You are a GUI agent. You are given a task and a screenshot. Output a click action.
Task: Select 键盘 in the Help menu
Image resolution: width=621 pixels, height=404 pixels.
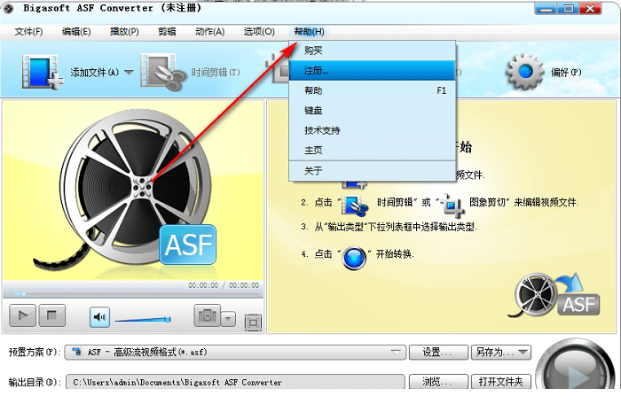tap(373, 111)
